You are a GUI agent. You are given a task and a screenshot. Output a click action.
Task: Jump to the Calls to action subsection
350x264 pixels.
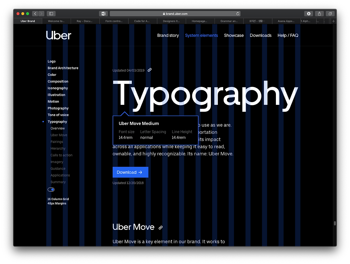click(62, 155)
